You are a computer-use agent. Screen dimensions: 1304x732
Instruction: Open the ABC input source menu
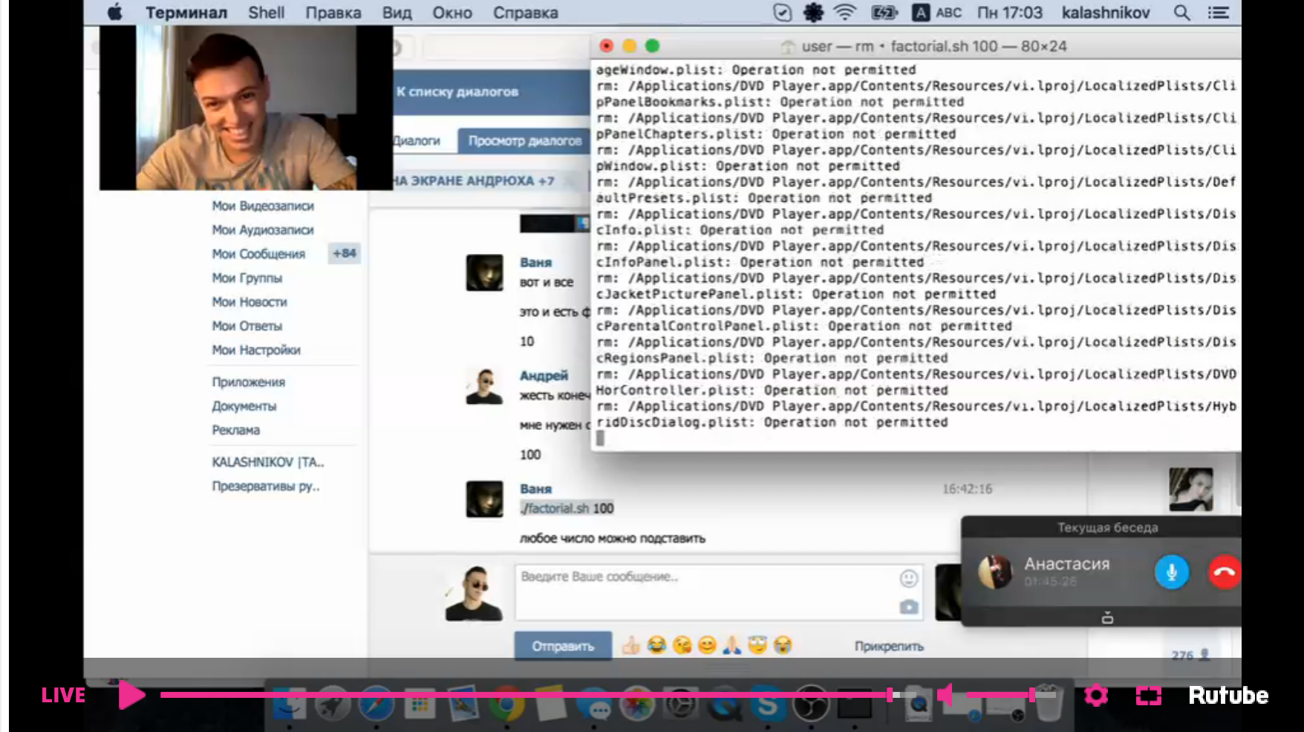[937, 13]
